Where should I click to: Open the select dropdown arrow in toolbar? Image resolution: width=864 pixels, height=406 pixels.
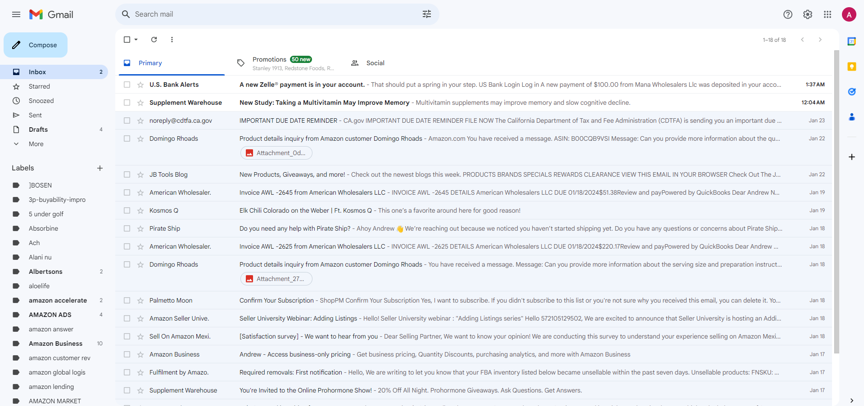point(136,40)
